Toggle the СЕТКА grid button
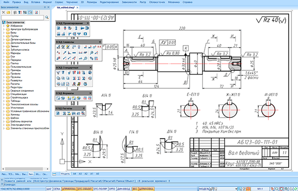298x191 pixels. [x=57, y=189]
